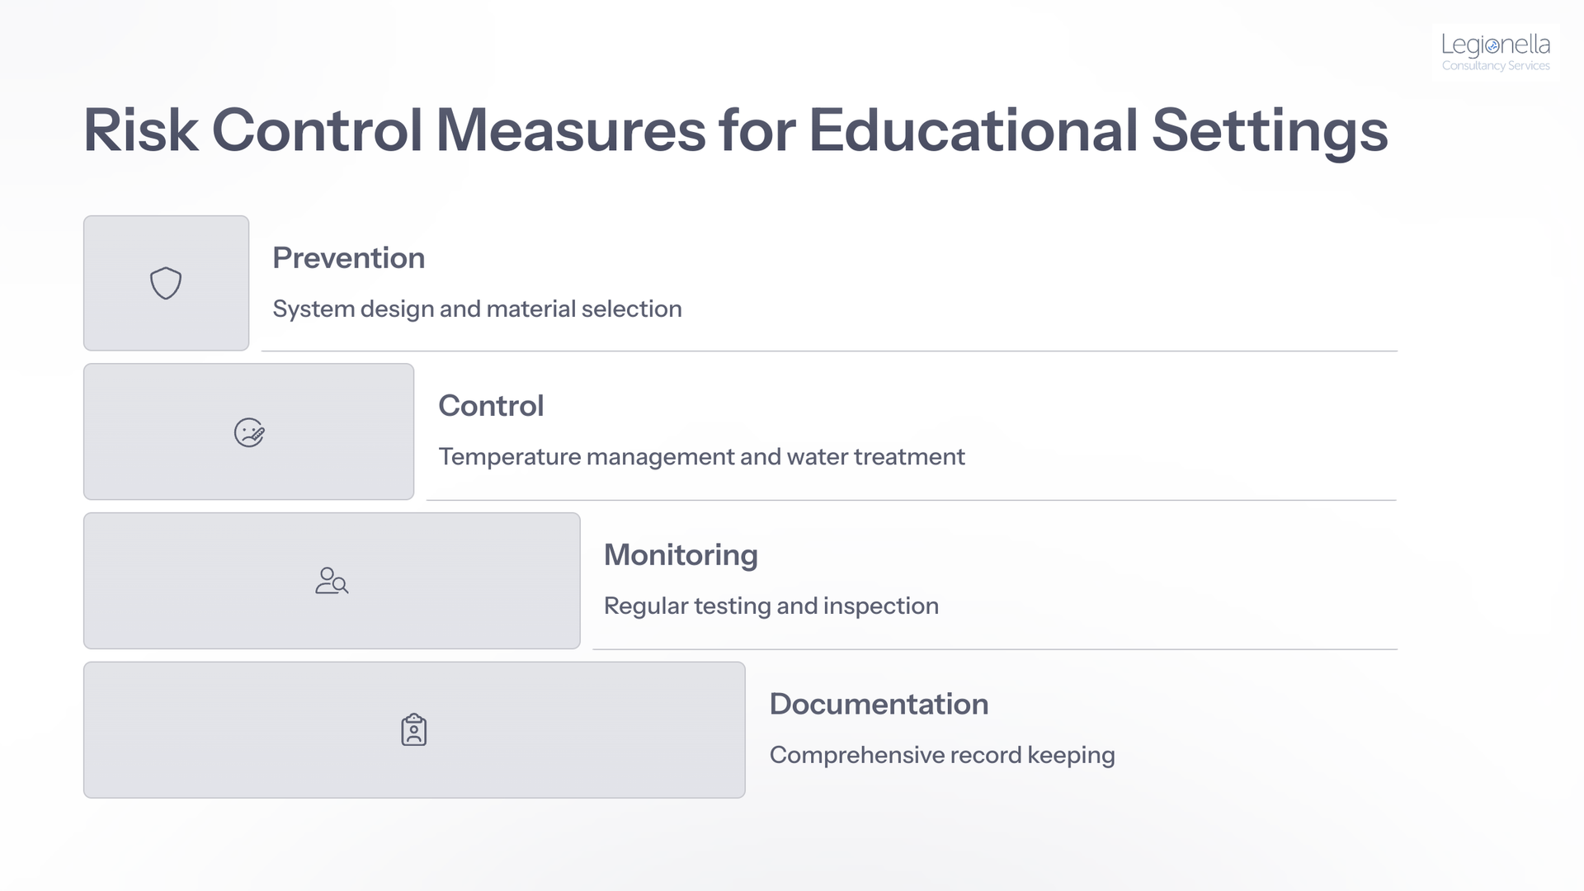Click 'System design and material selection' text
1584x891 pixels.
[x=477, y=309]
